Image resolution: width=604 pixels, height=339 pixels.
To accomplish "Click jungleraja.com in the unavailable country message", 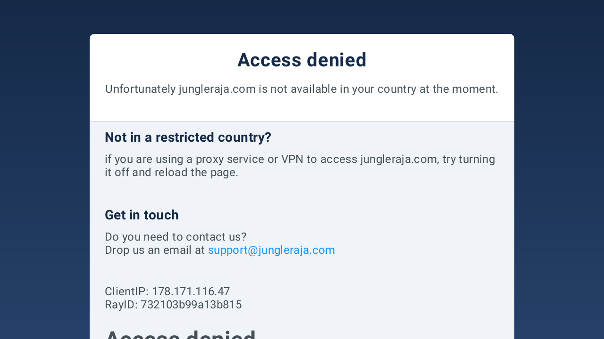I will [x=217, y=89].
